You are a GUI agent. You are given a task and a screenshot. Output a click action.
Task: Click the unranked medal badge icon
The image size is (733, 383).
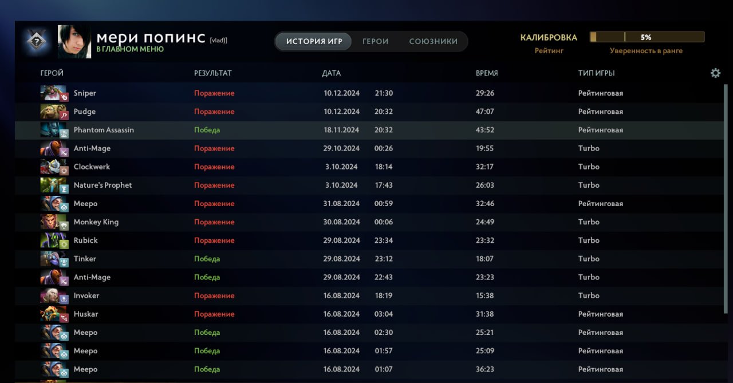[x=35, y=41]
